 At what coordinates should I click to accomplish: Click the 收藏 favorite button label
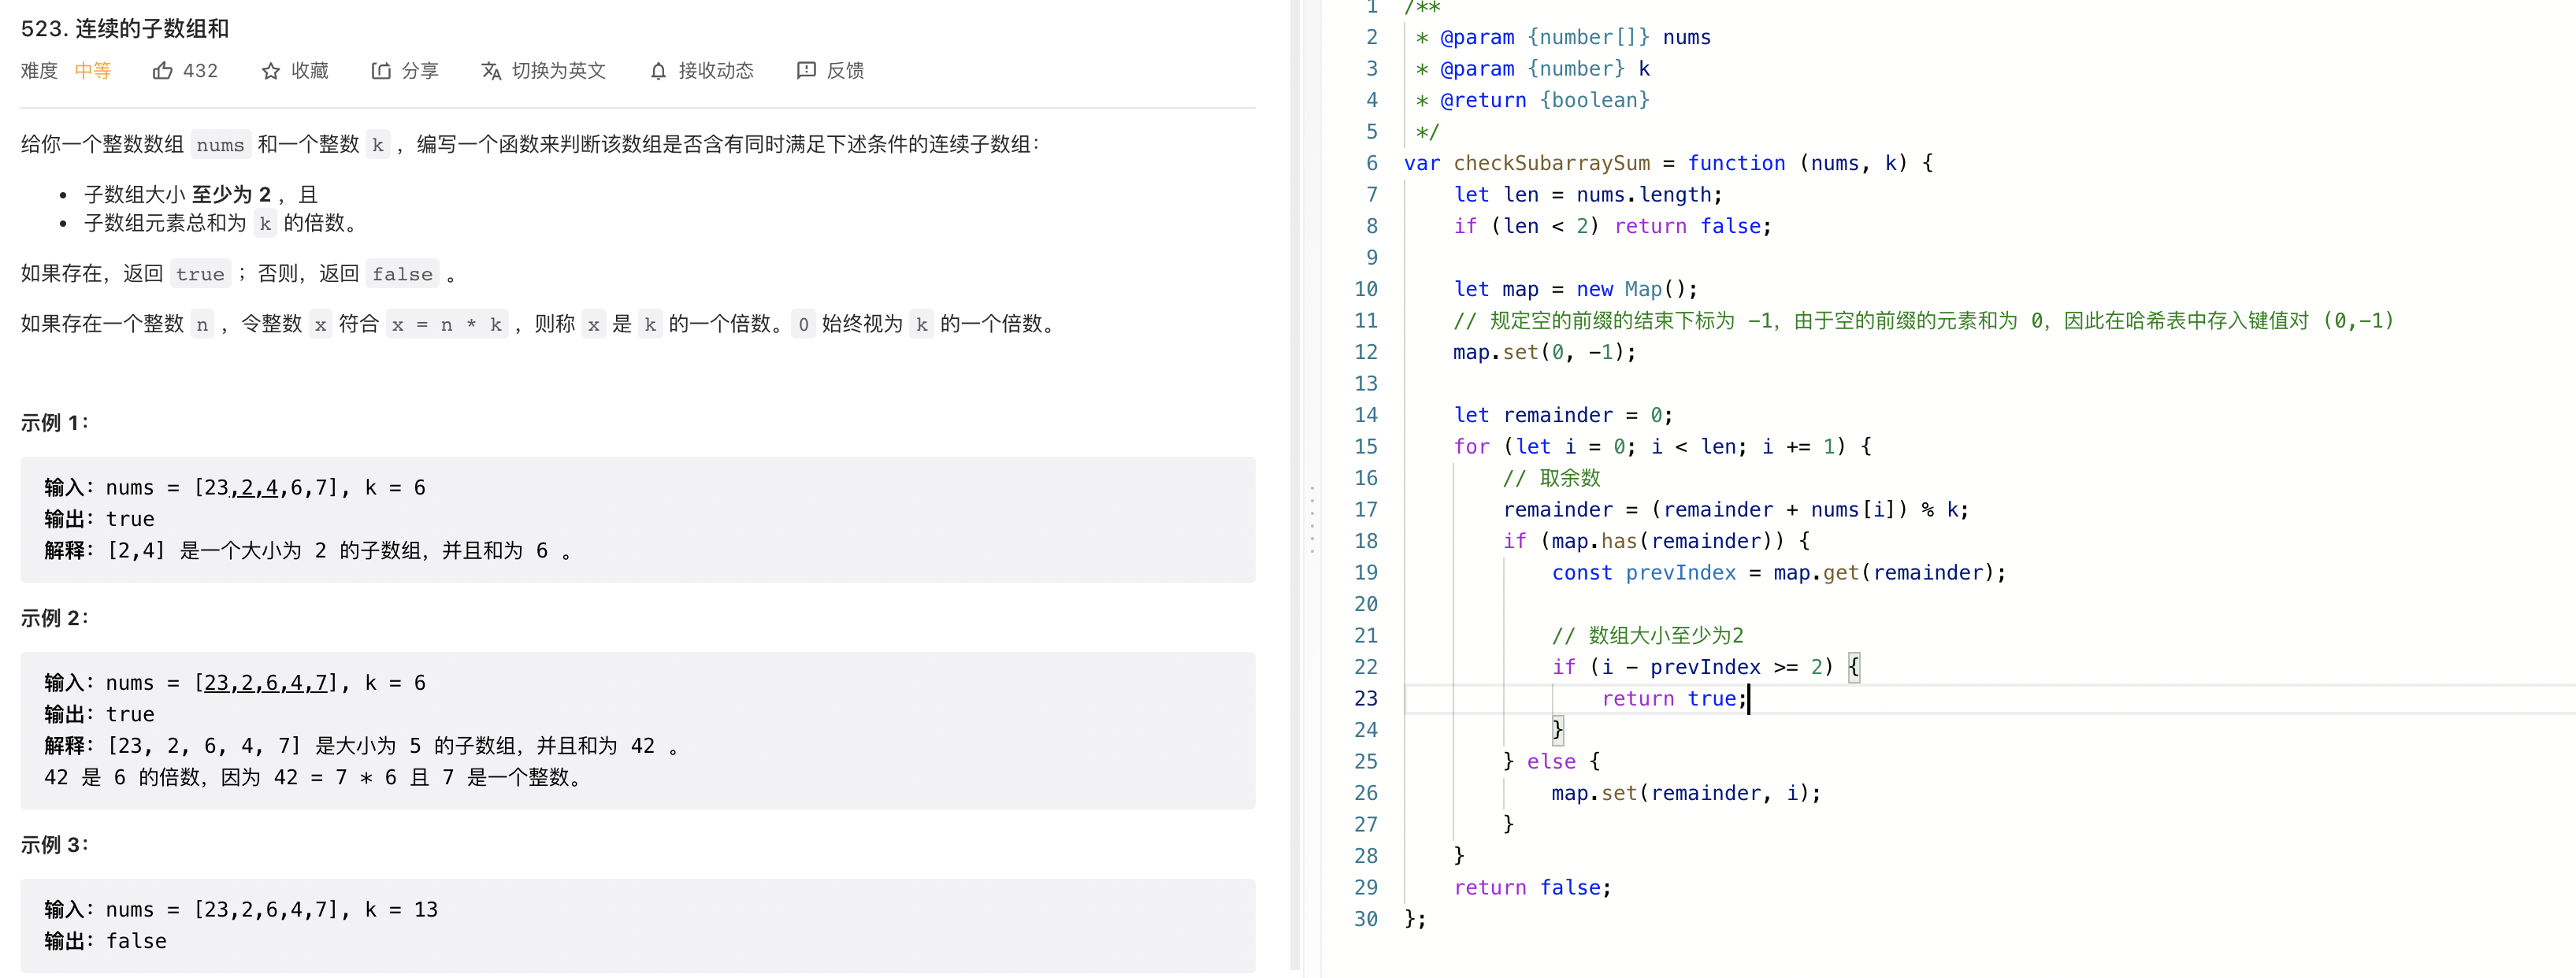tap(309, 71)
